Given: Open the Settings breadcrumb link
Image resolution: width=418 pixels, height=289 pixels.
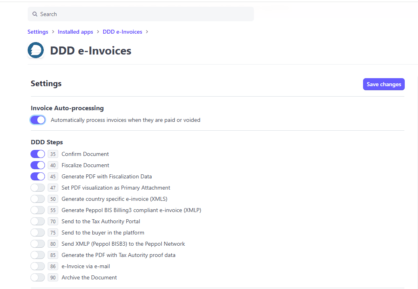Looking at the screenshot, I should tap(38, 32).
